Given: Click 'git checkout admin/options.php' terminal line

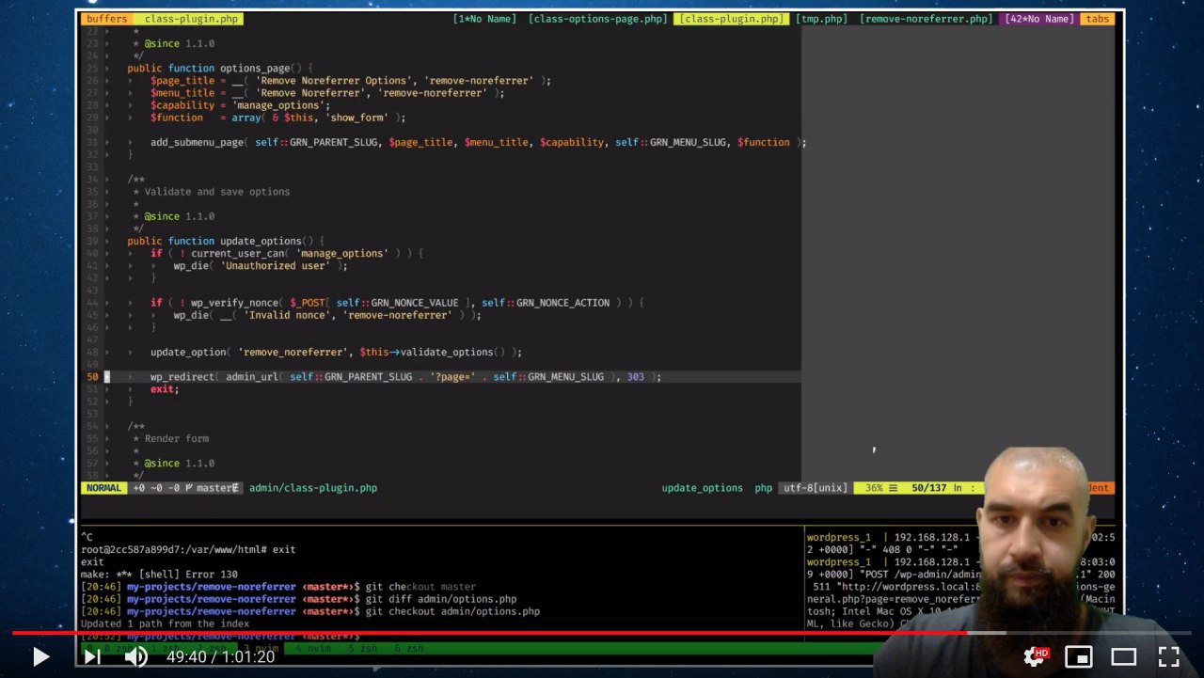Looking at the screenshot, I should pyautogui.click(x=452, y=611).
